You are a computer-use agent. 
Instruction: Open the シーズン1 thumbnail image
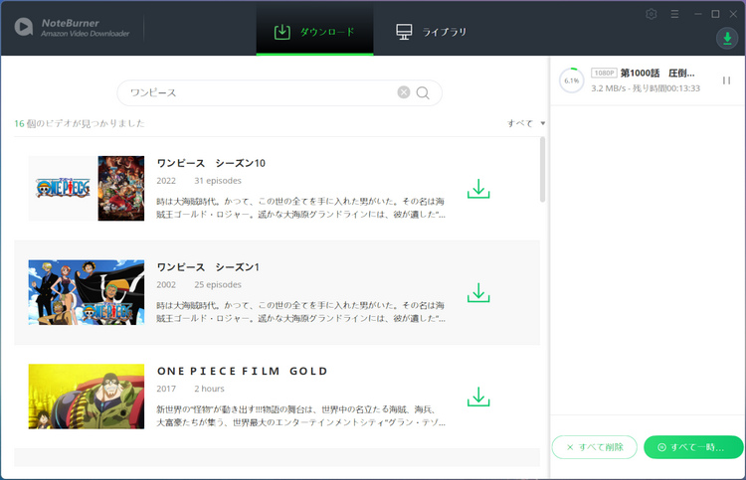[87, 292]
